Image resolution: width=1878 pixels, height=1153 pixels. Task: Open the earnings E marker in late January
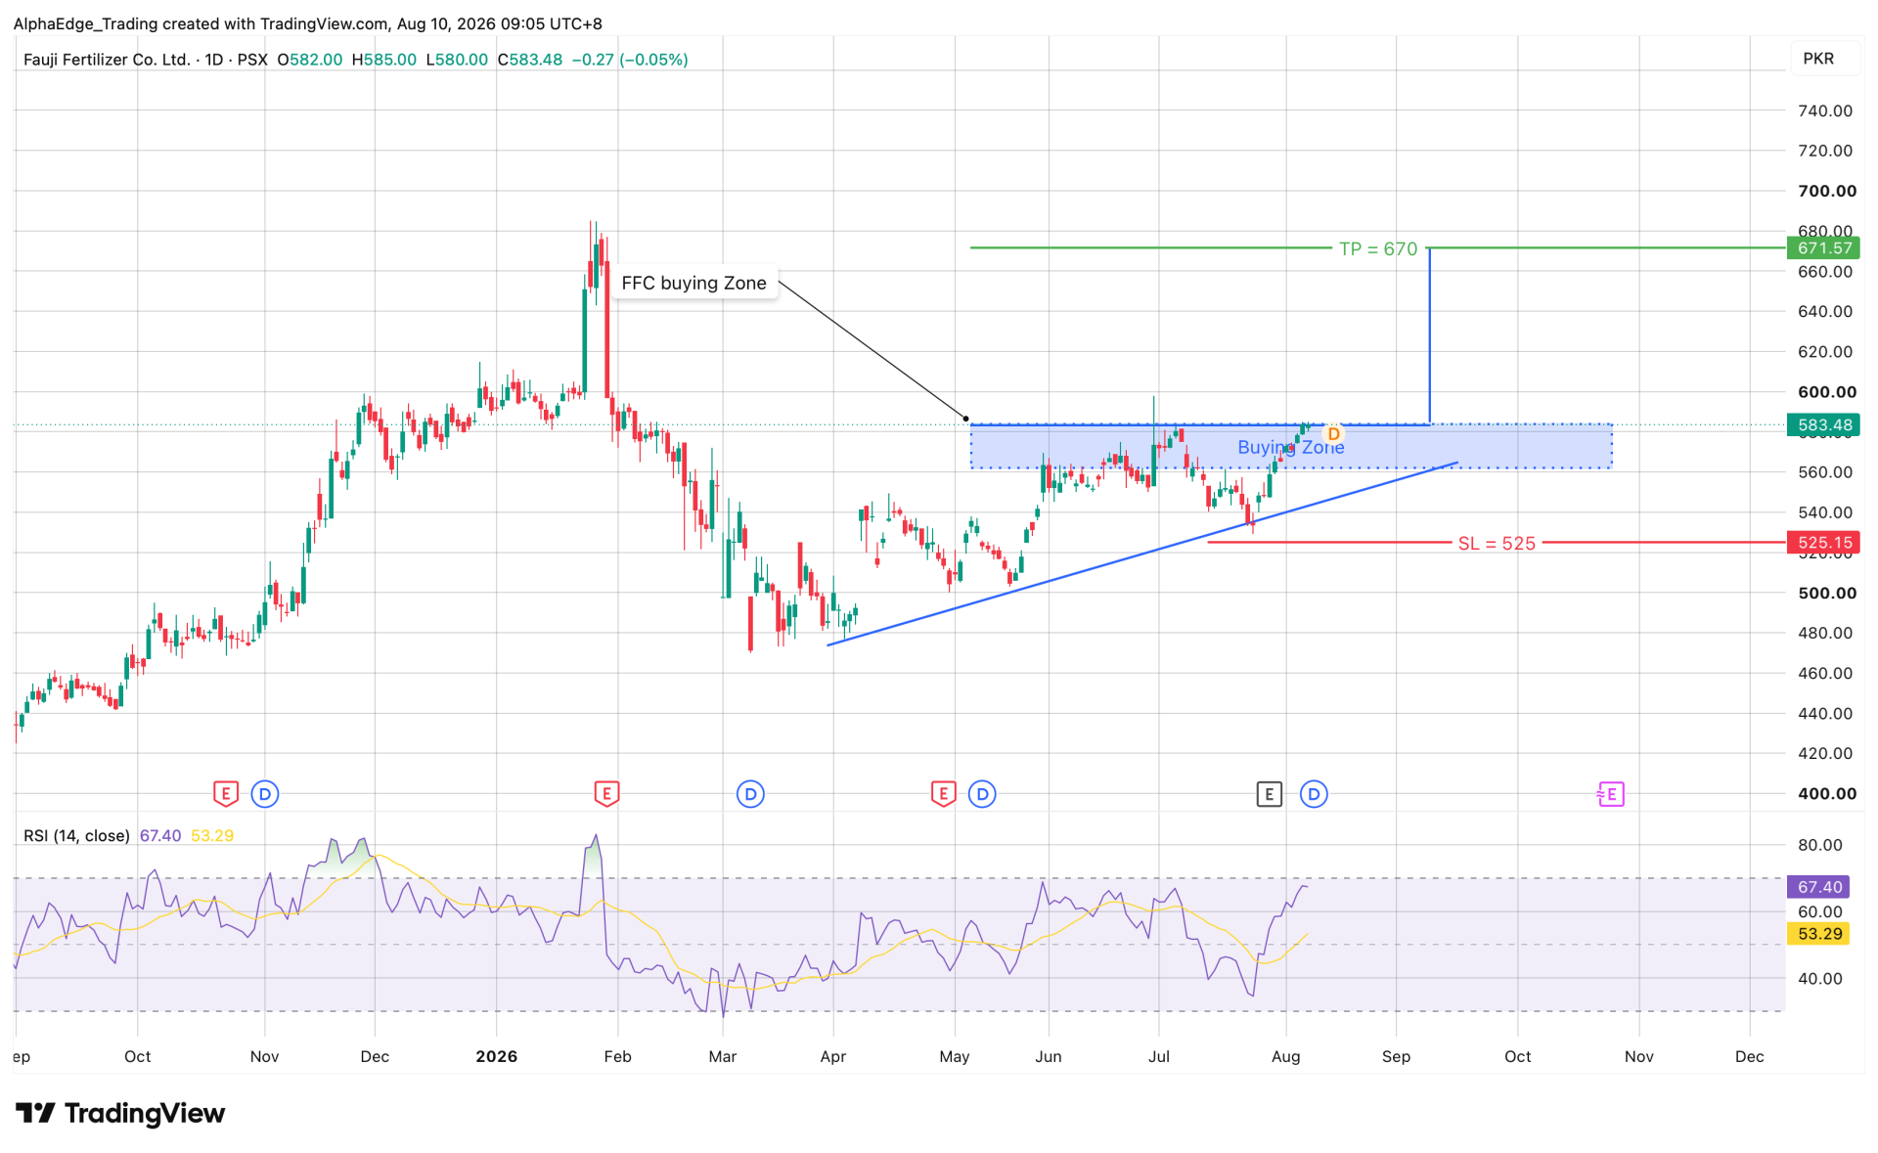(606, 793)
